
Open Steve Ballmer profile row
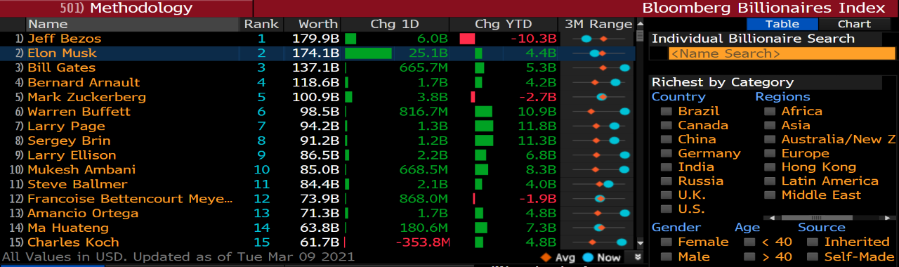[x=317, y=184]
